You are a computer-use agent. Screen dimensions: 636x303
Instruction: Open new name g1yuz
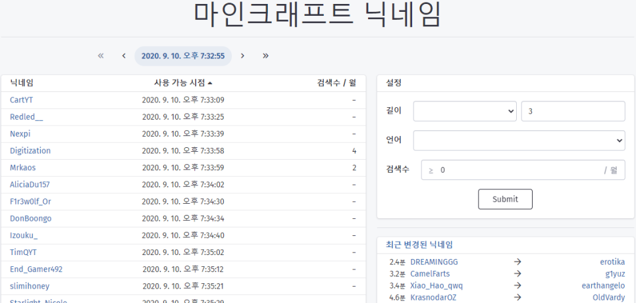point(616,274)
